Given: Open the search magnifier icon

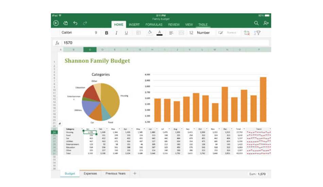Looking at the screenshot, I should click(x=256, y=23).
